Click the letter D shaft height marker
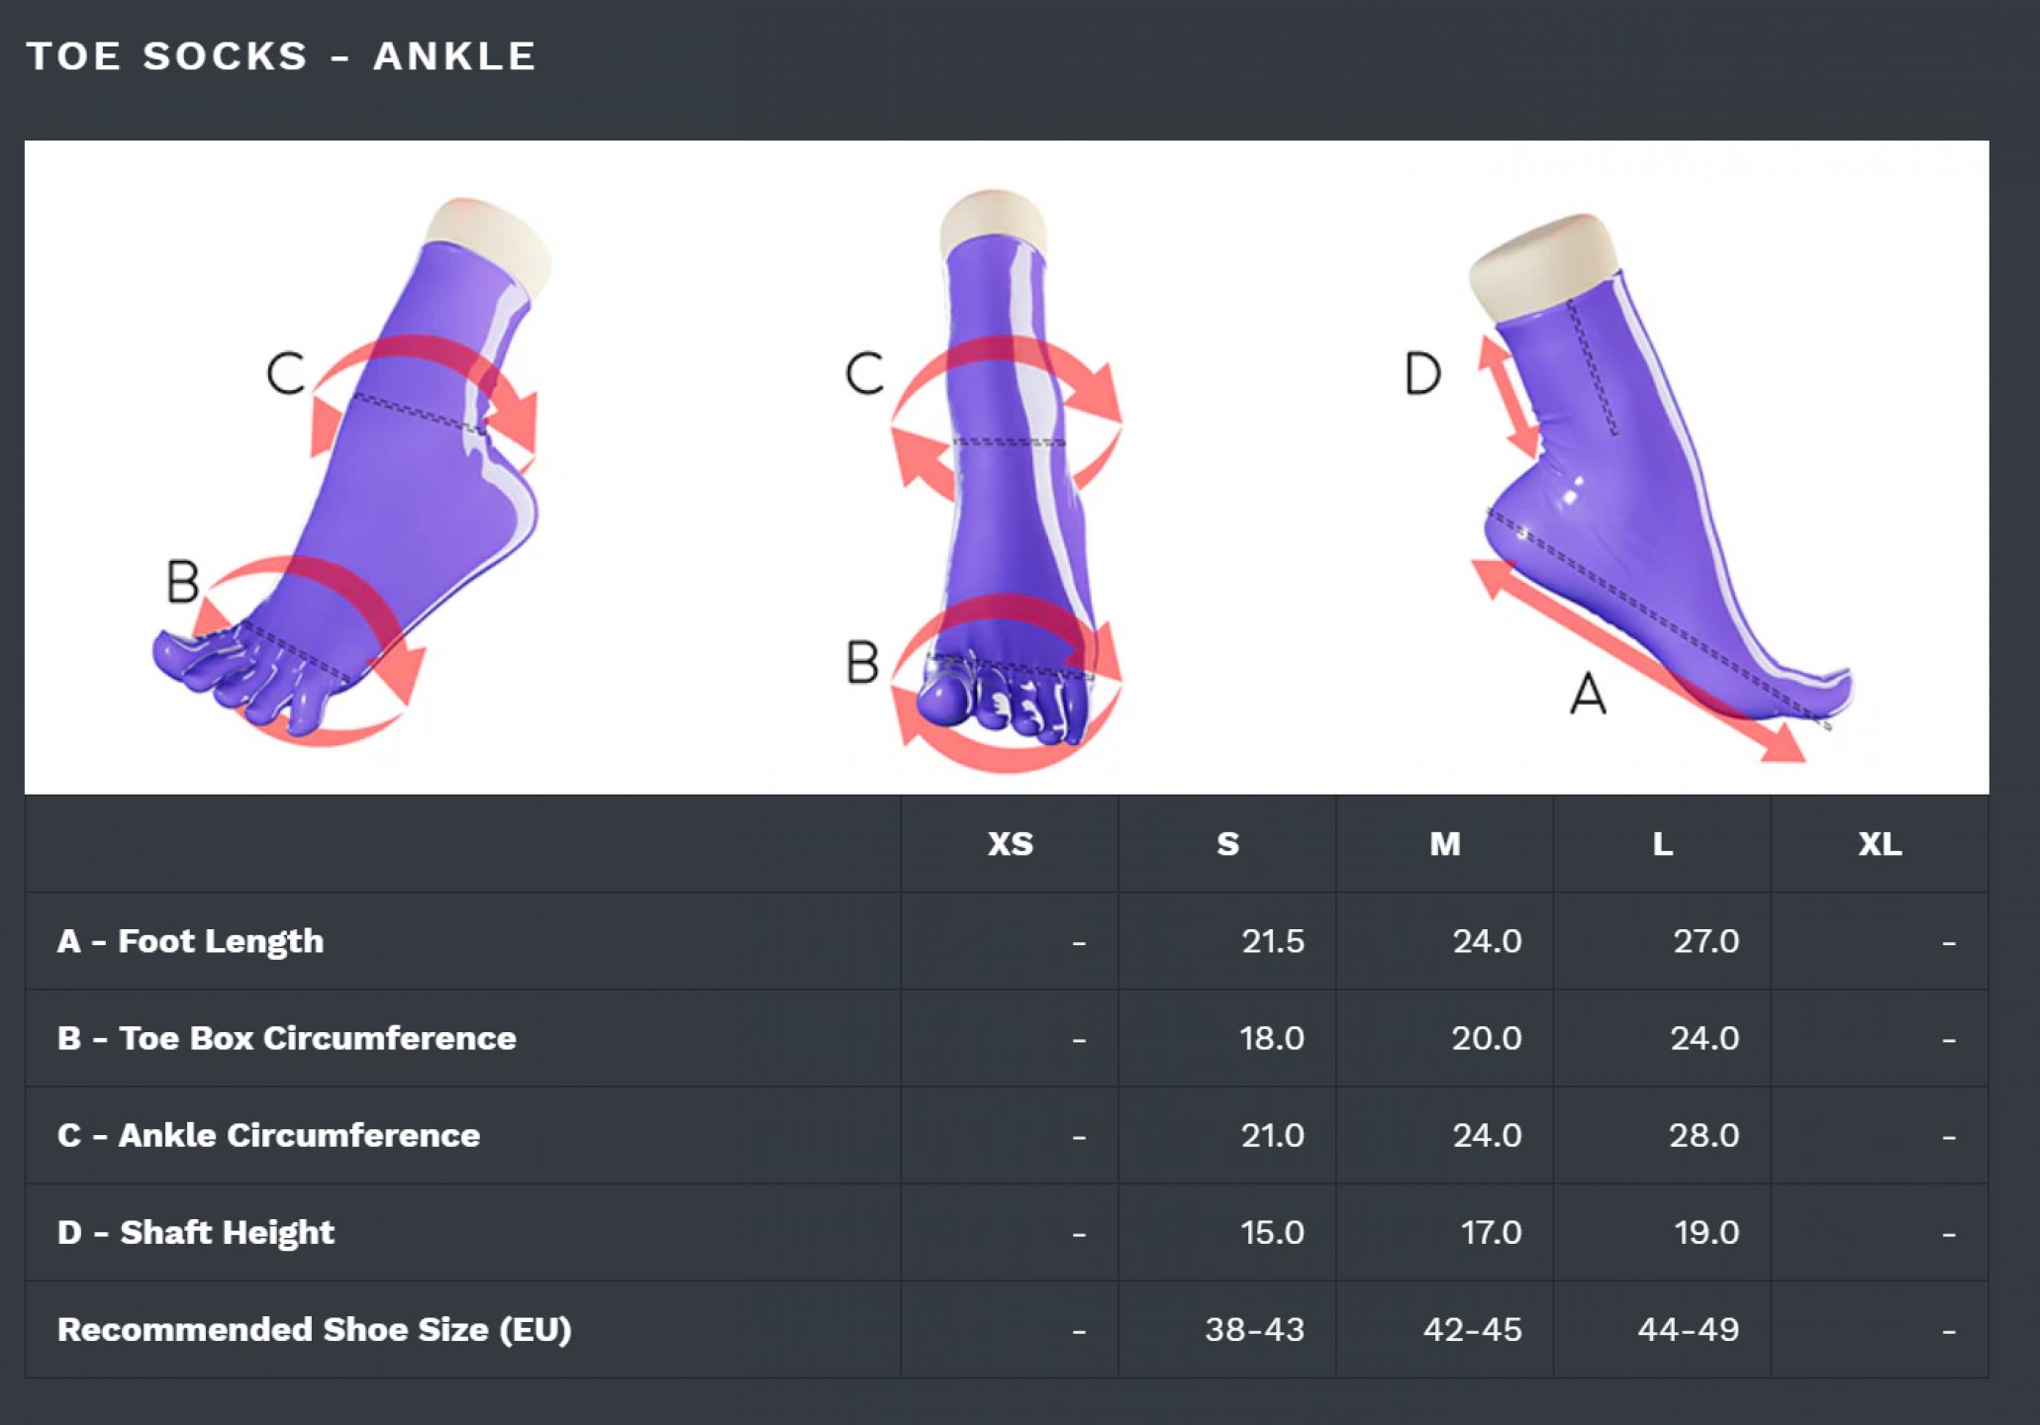Screen dimensions: 2040x1425 [1422, 374]
